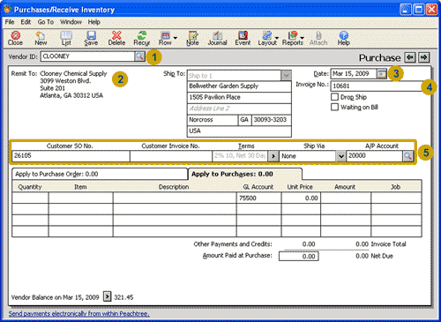Viewport: 441px width, 322px height.
Task: Click the Invoice No. field
Action: tap(377, 86)
